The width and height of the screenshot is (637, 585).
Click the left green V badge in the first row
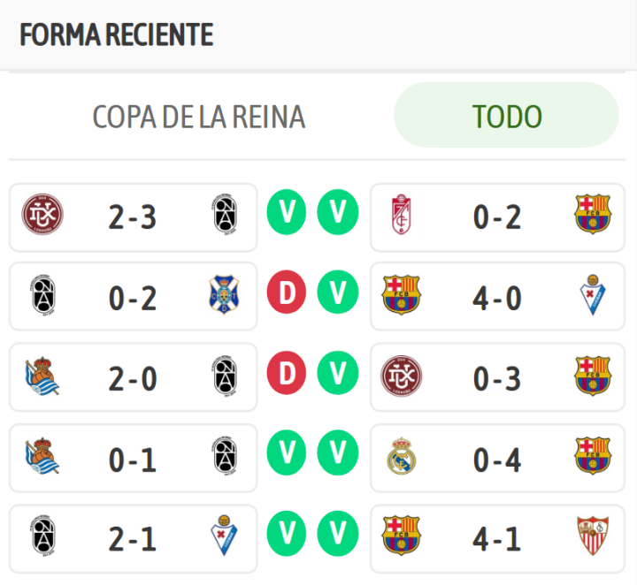pos(286,214)
